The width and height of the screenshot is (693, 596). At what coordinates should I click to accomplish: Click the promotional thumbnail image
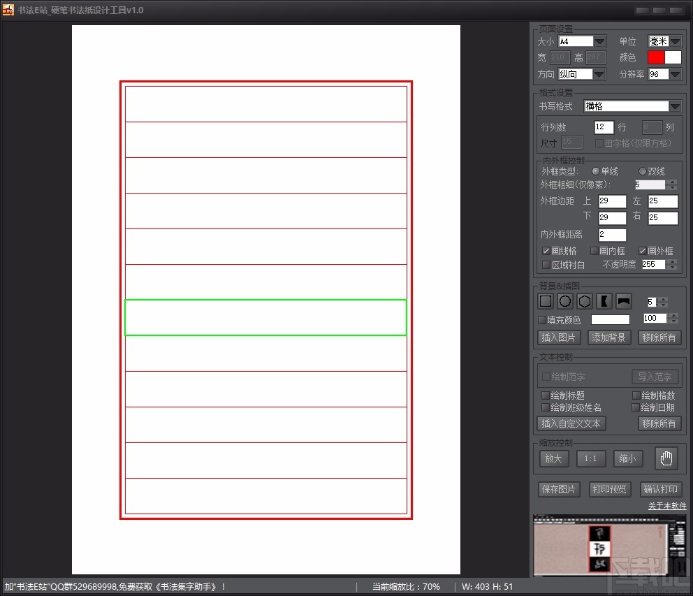click(x=609, y=546)
